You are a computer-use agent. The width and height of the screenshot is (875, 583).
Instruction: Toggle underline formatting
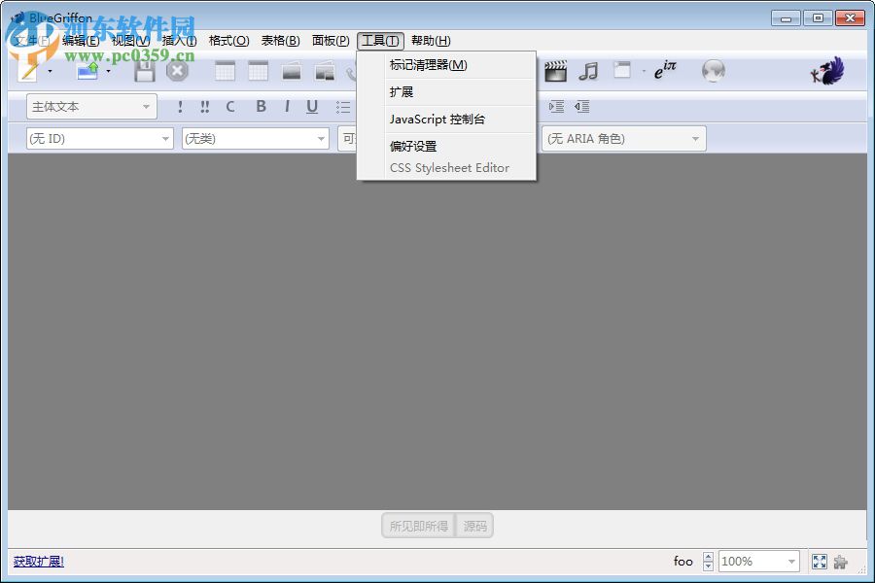[x=312, y=107]
